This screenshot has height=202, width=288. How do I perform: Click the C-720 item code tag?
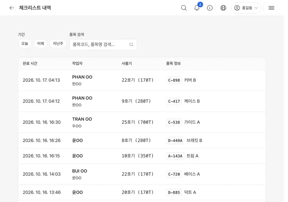click(174, 174)
